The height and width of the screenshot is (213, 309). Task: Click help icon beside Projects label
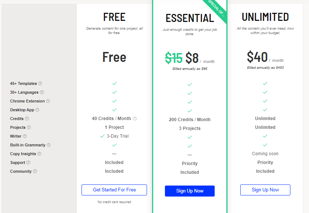29,127
